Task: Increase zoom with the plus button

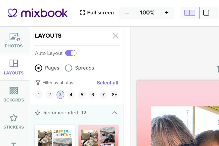Action: (x=167, y=13)
